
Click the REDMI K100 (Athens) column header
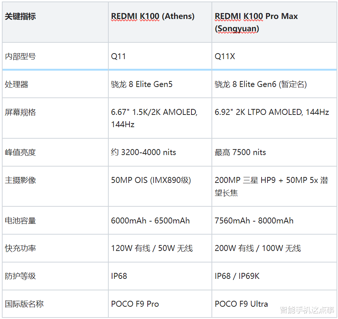click(153, 16)
